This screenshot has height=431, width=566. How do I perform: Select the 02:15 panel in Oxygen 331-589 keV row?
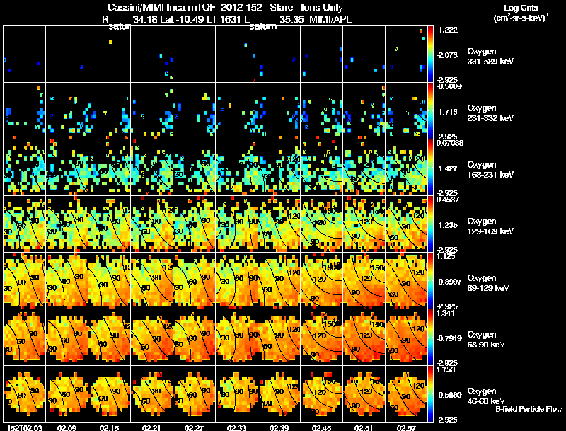[x=110, y=54]
